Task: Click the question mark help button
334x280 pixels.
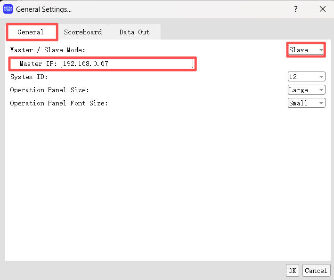Action: pyautogui.click(x=295, y=9)
